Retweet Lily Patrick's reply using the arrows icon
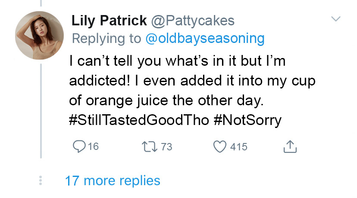The image size is (357, 198). [x=150, y=147]
